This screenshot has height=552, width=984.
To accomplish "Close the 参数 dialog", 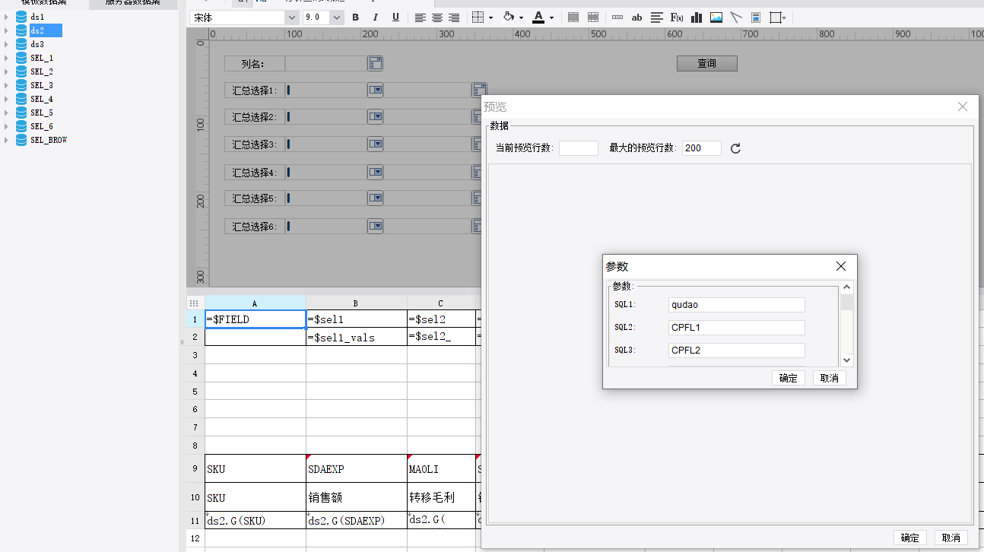I will coord(841,266).
